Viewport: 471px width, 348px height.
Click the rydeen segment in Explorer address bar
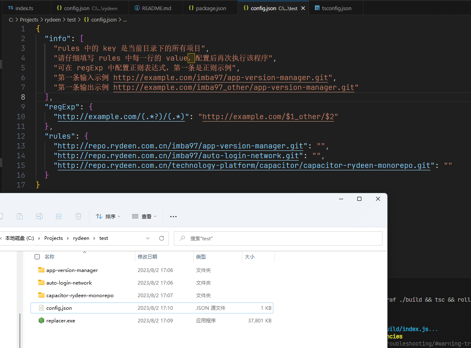pos(81,238)
